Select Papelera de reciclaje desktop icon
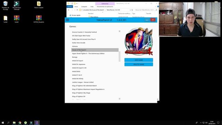 (6, 6)
